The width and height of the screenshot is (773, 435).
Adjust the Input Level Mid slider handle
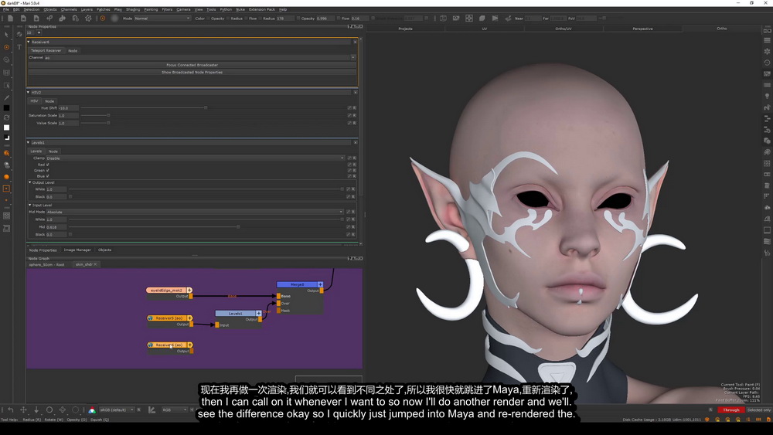238,227
